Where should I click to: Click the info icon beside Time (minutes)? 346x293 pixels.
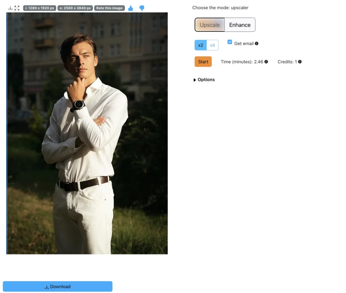click(266, 61)
